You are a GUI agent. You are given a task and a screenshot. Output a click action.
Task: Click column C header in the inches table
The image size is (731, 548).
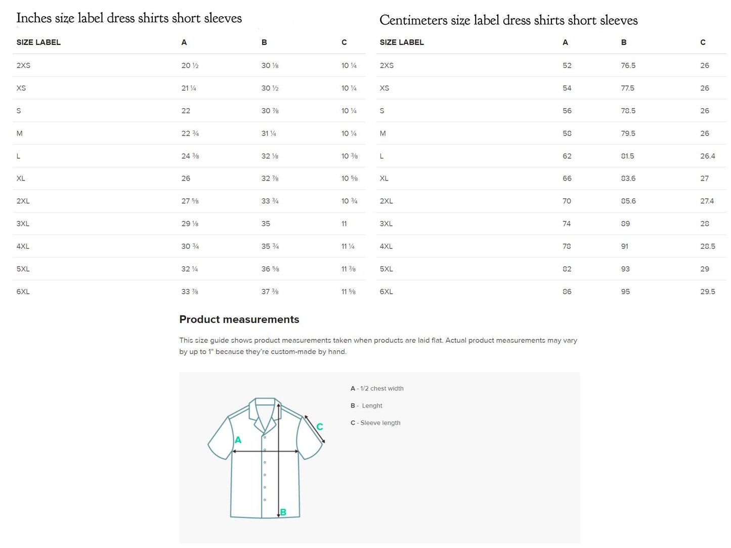coord(344,42)
